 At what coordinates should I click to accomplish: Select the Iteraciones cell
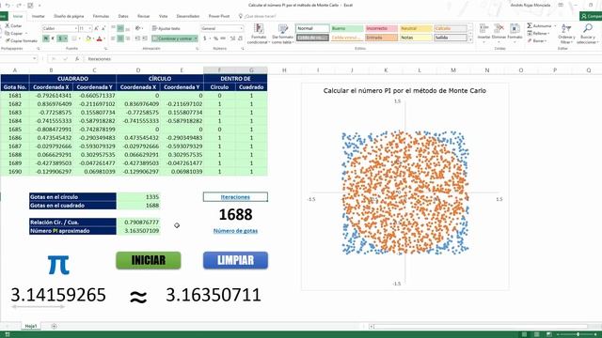click(235, 197)
